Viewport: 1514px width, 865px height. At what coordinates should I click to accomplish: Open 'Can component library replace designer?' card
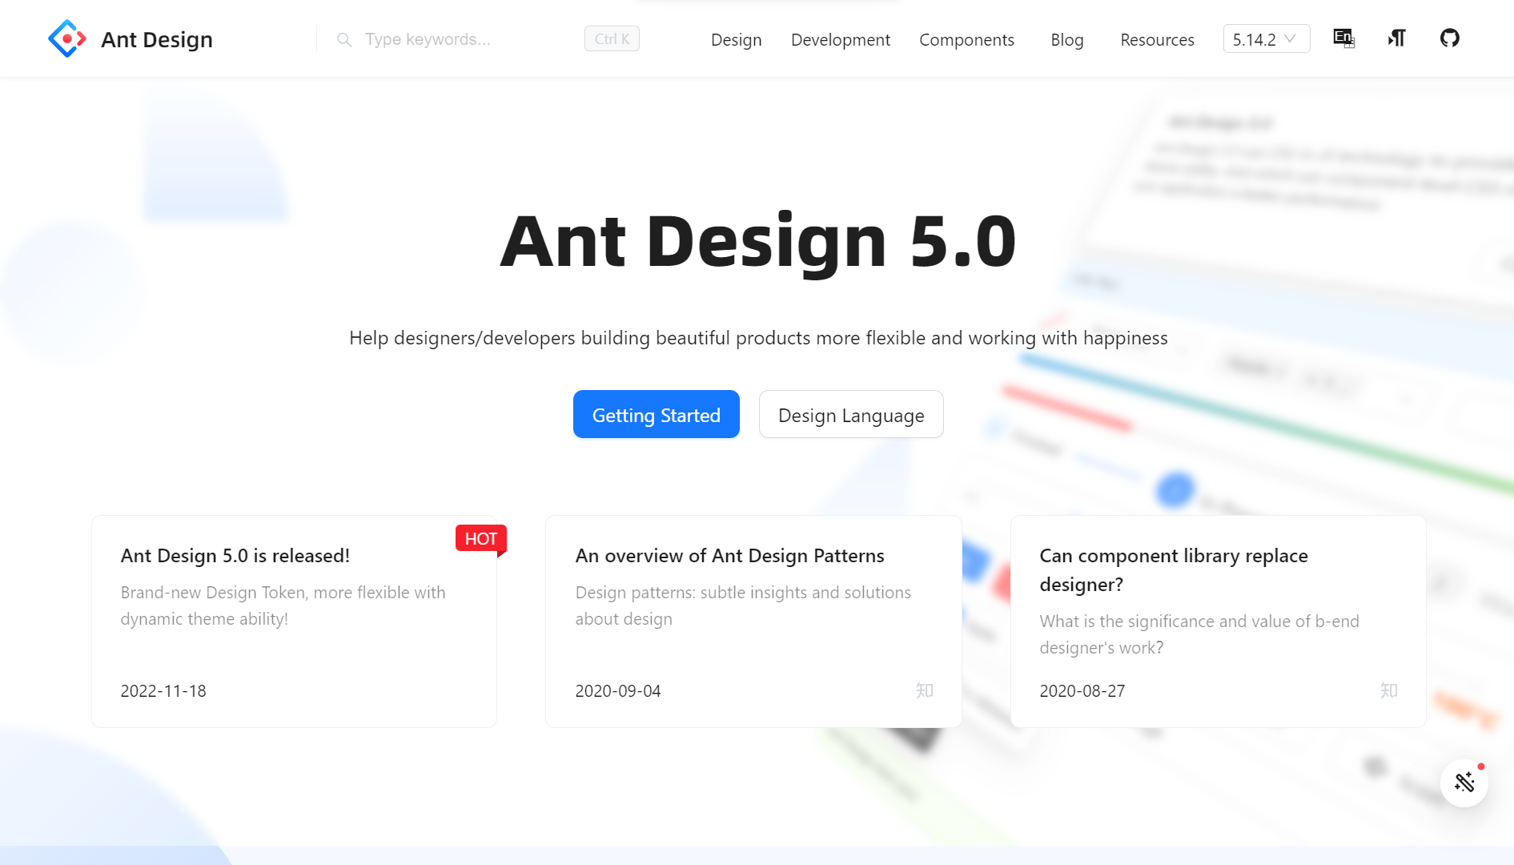point(1218,622)
